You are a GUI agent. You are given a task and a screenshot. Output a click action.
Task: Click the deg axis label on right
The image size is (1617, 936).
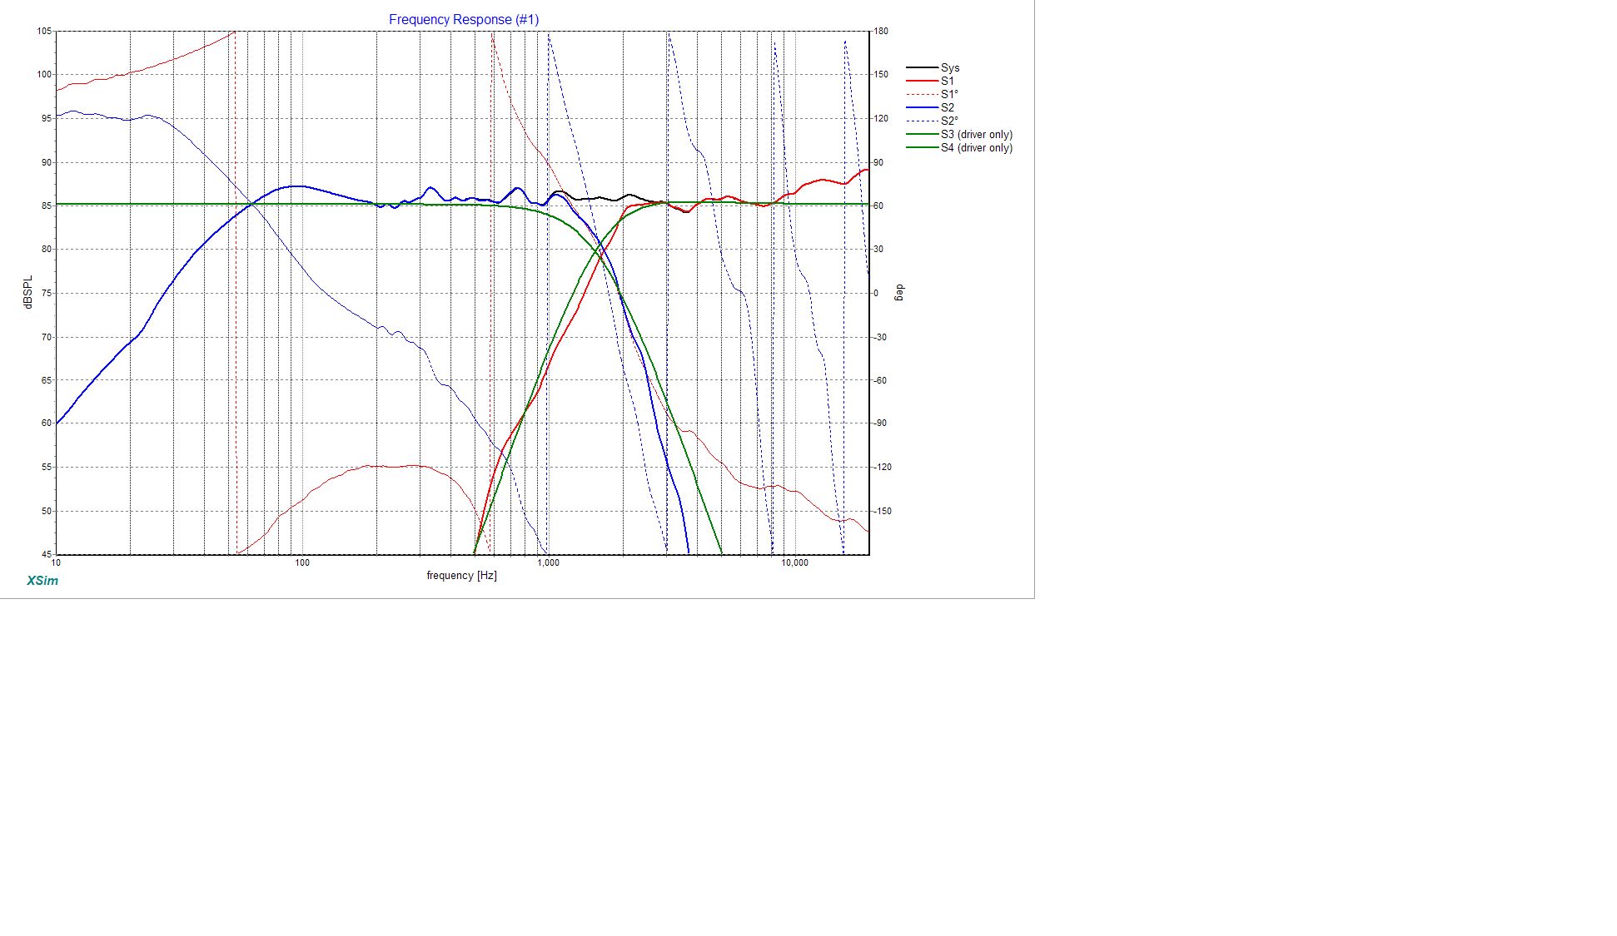pyautogui.click(x=899, y=293)
